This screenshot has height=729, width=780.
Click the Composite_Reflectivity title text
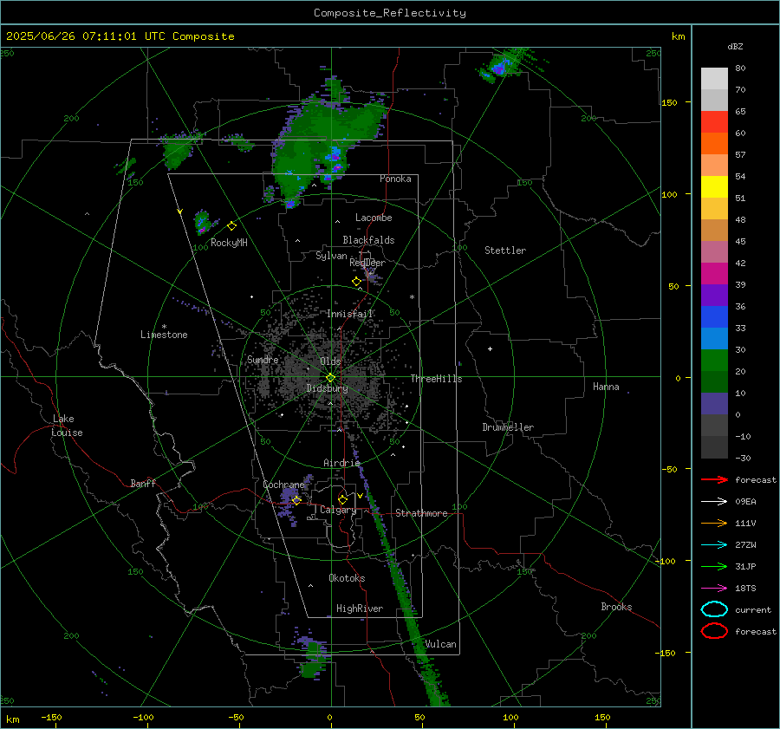pyautogui.click(x=389, y=13)
